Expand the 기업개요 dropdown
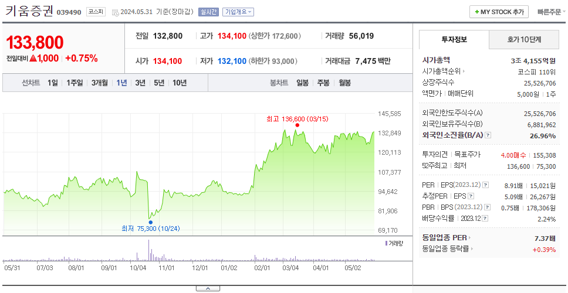The width and height of the screenshot is (568, 293). pyautogui.click(x=238, y=12)
